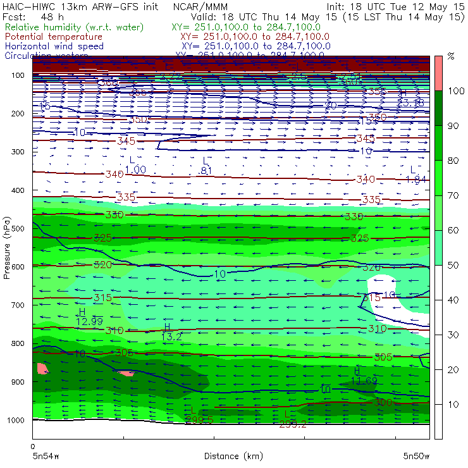Click the 1000 hPa pressure axis tick label
Screen dimensions: 468x468
16,420
